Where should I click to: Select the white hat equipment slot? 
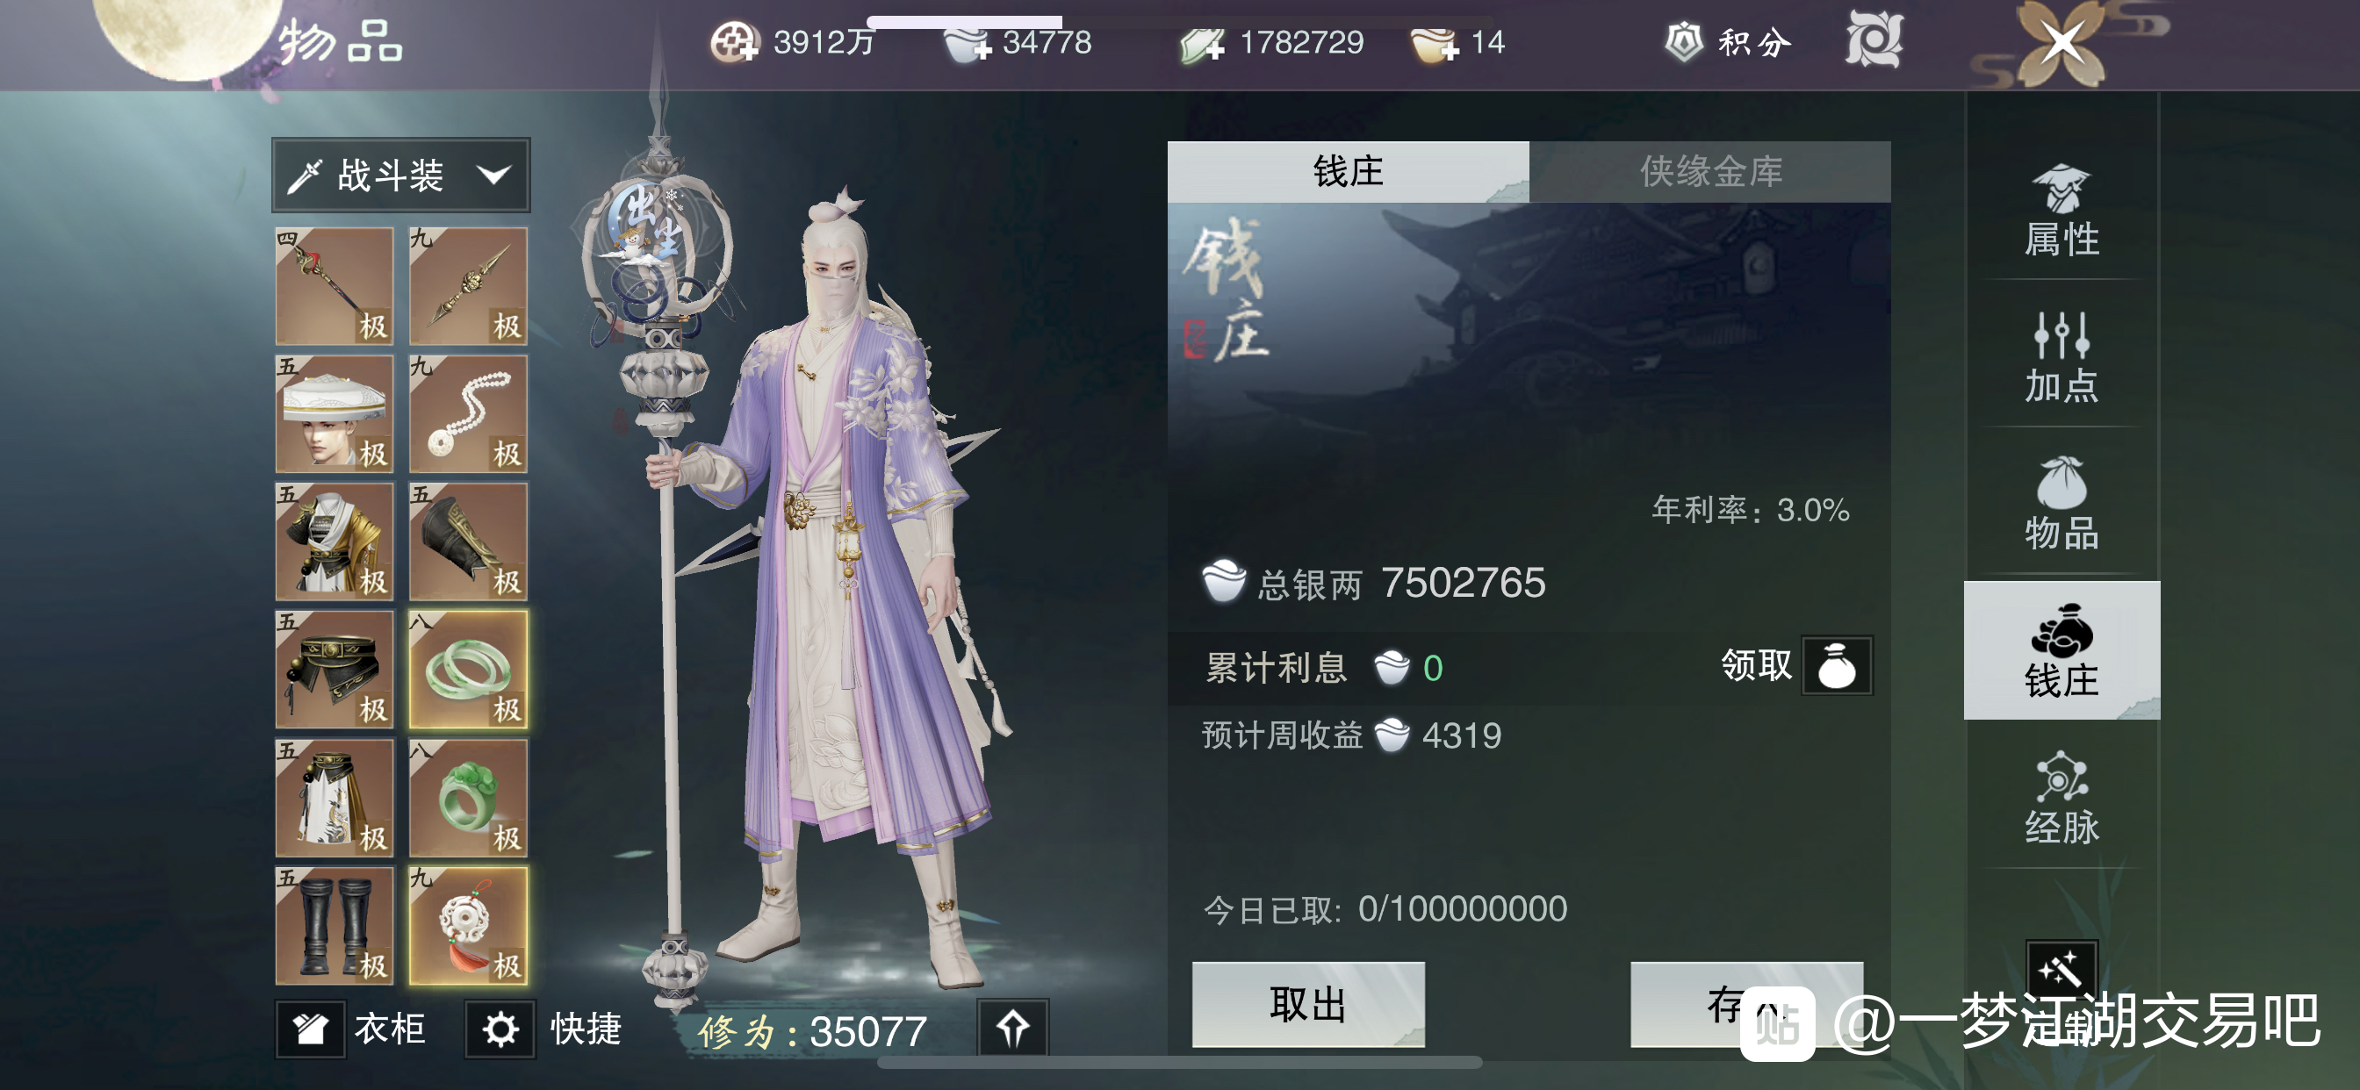click(335, 414)
